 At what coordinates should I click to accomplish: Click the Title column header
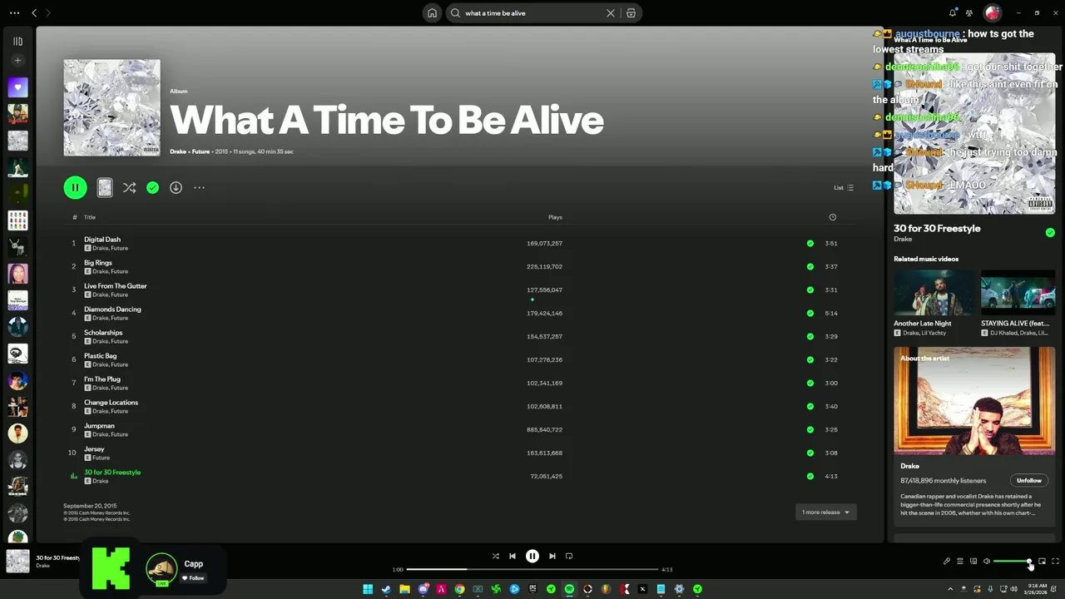tap(90, 217)
